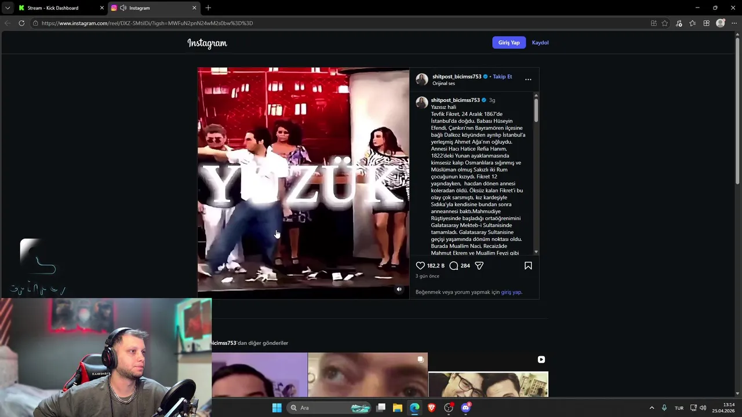Click the microphone icon in the system tray
Screen dimensions: 742x417
[664, 408]
